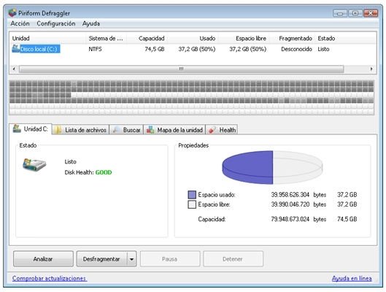
Task: Open the Ayuda menu
Action: click(x=91, y=23)
